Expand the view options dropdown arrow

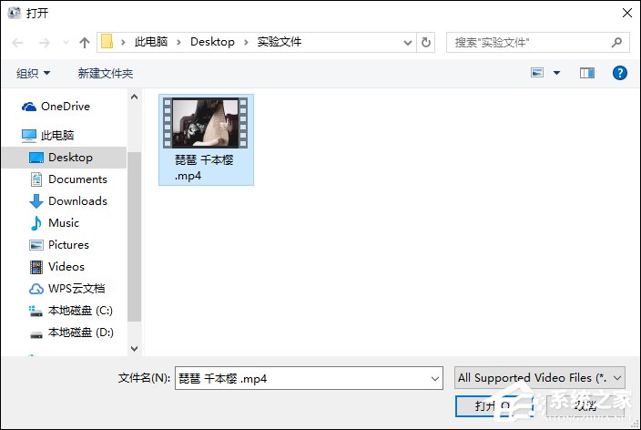pyautogui.click(x=557, y=73)
